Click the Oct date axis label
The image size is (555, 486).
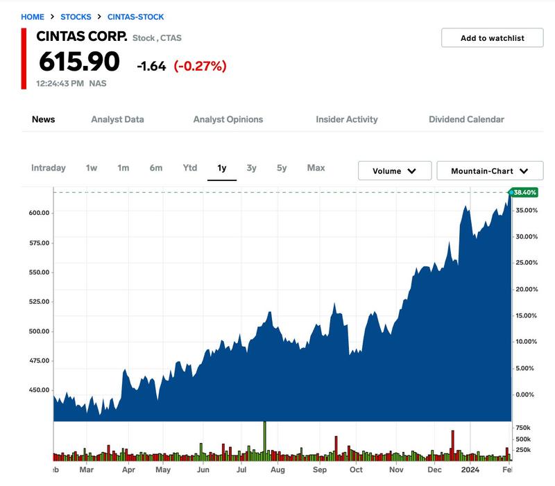coord(356,470)
